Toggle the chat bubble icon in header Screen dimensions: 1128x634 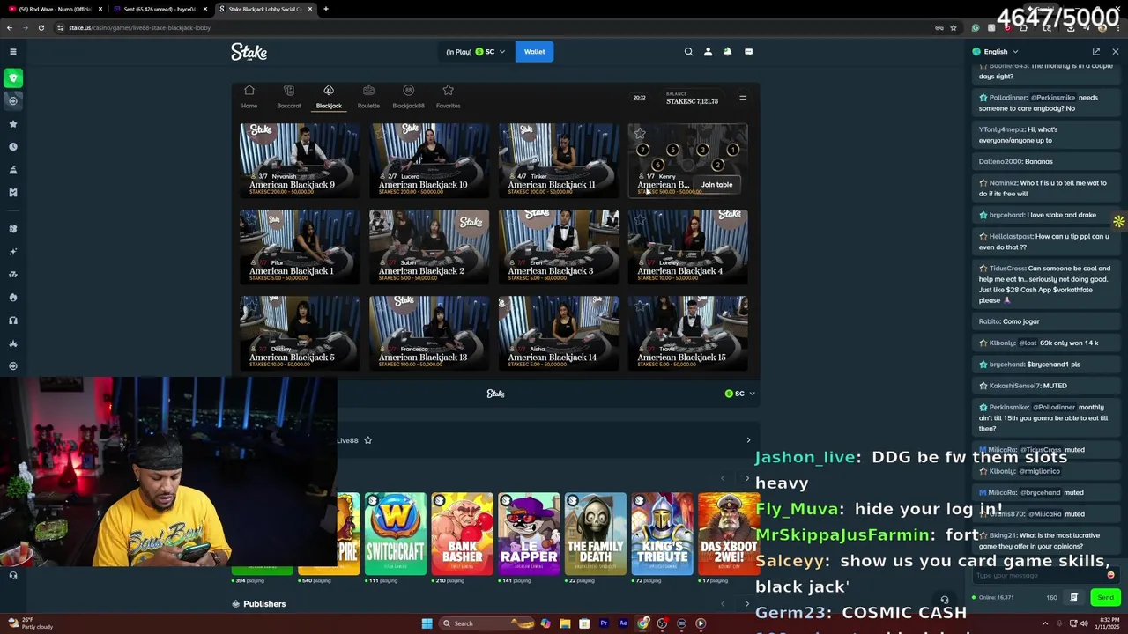[x=748, y=52]
